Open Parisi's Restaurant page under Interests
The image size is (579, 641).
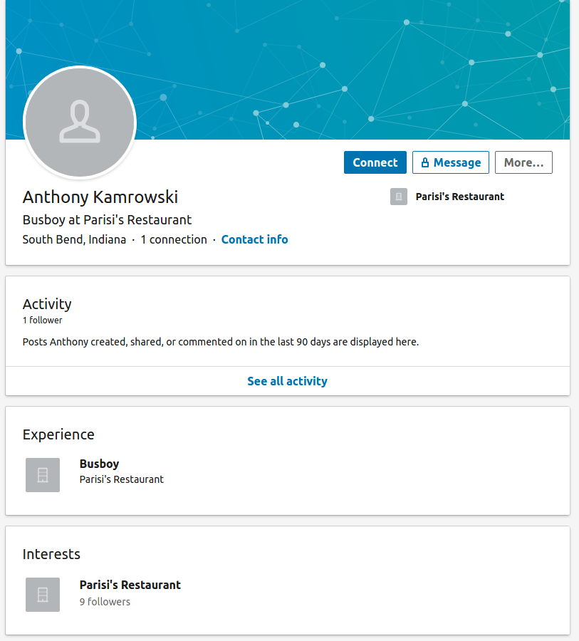pos(130,585)
